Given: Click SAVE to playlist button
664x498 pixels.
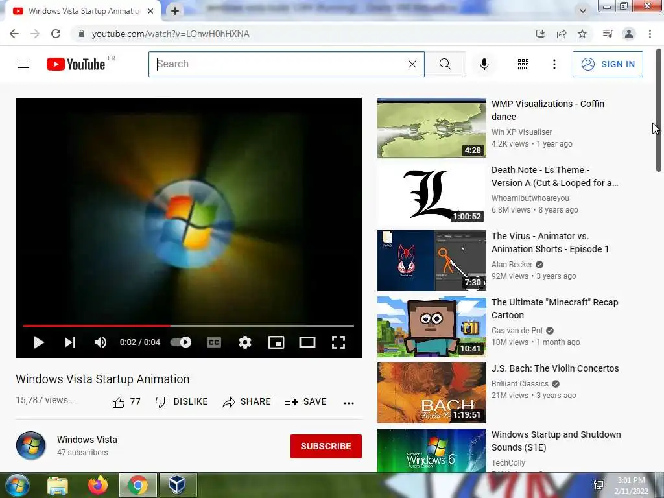Looking at the screenshot, I should (x=306, y=401).
